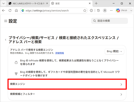Viewport: 134px width, 102px height.
Task: Click the Microsoft リワードポイント description text
Action: pos(70,74)
